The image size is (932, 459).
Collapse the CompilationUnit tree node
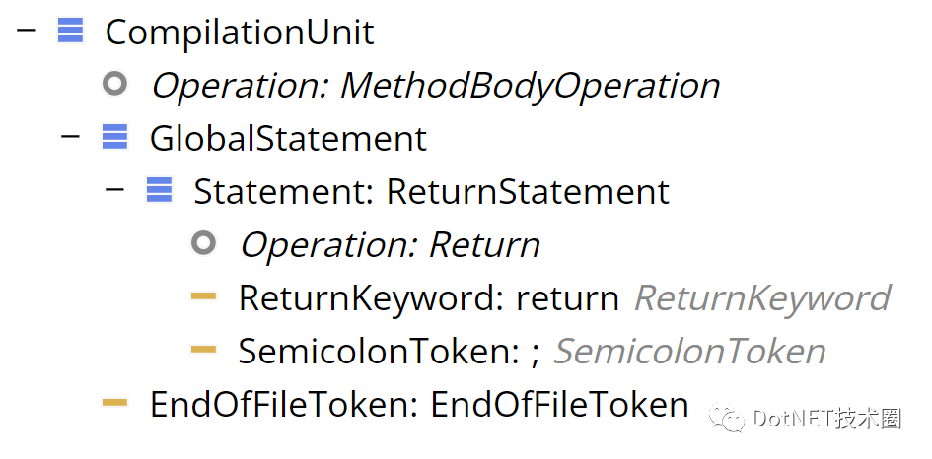pyautogui.click(x=27, y=30)
